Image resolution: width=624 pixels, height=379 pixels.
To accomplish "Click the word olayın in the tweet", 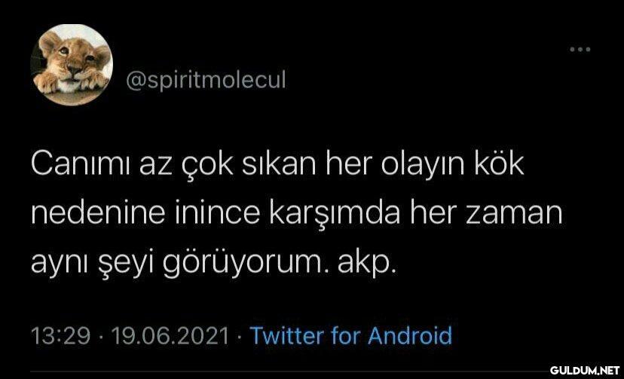I will coord(423,166).
